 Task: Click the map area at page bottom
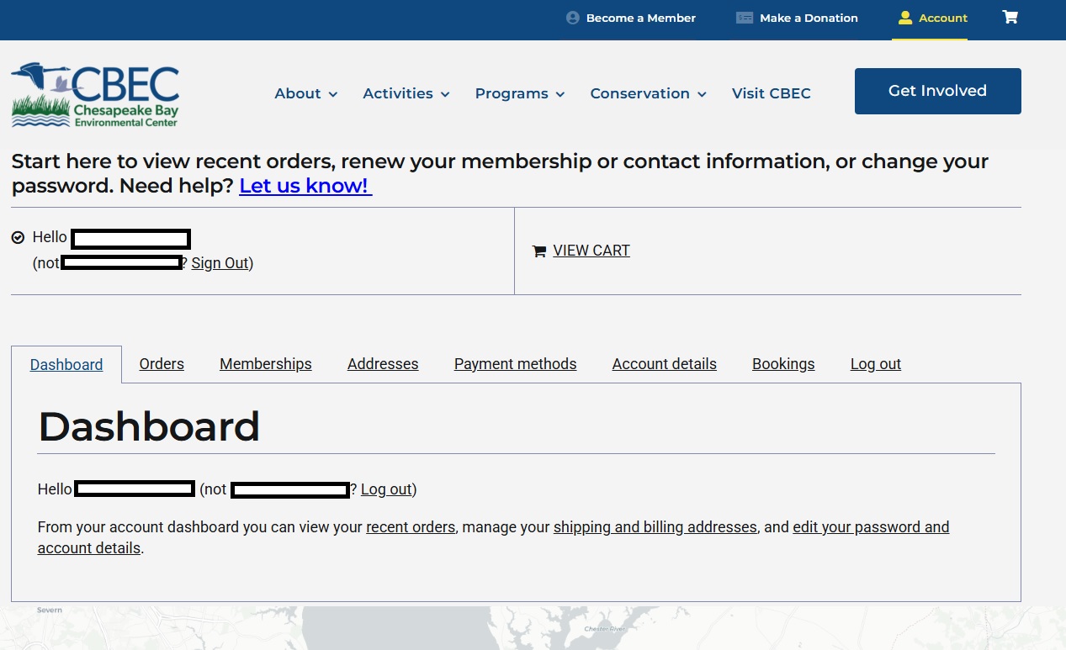pyautogui.click(x=533, y=627)
